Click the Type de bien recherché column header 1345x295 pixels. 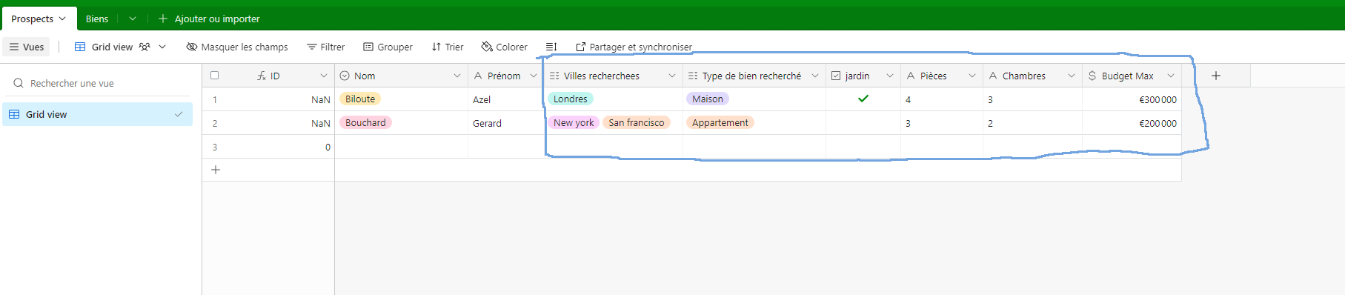point(754,76)
